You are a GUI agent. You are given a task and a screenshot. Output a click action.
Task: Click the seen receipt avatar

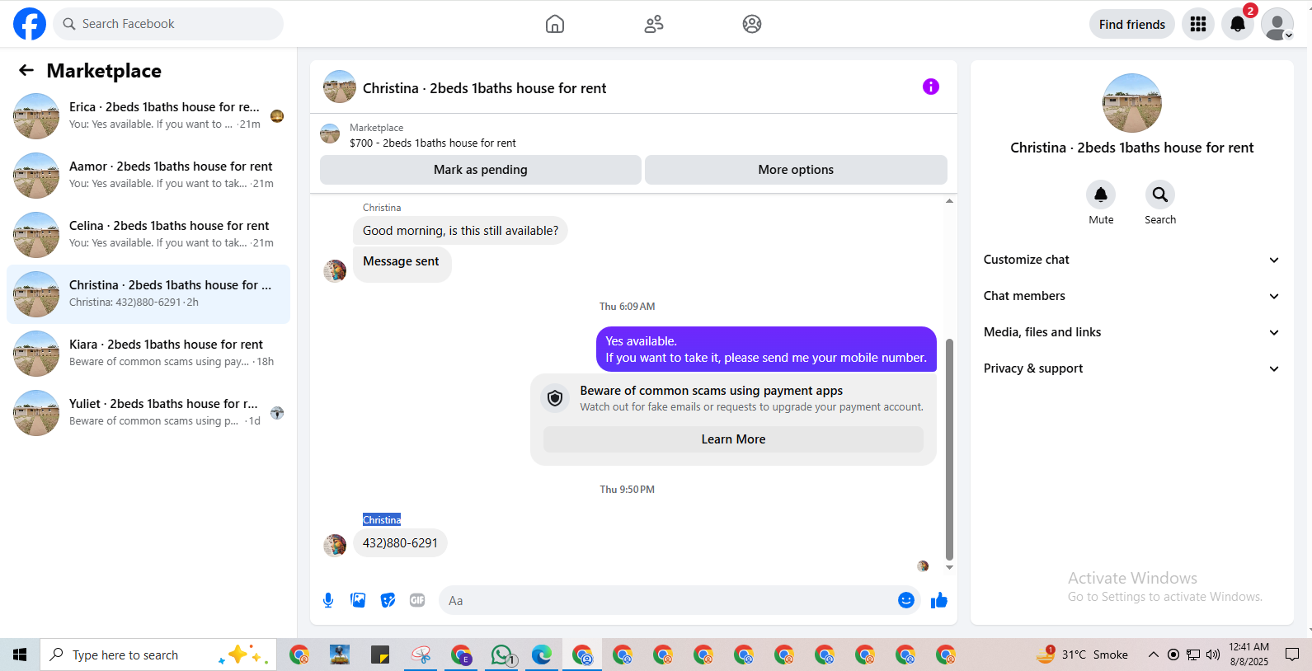click(923, 566)
